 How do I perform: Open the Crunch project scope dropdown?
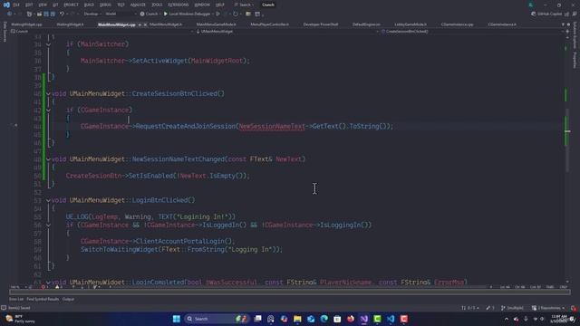click(x=101, y=32)
